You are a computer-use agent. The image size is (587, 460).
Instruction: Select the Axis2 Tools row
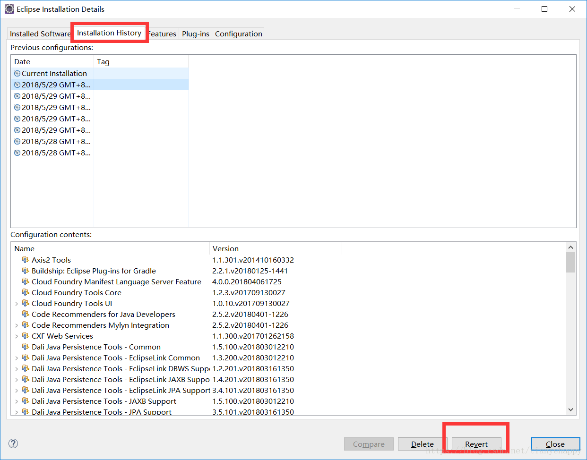pyautogui.click(x=51, y=260)
